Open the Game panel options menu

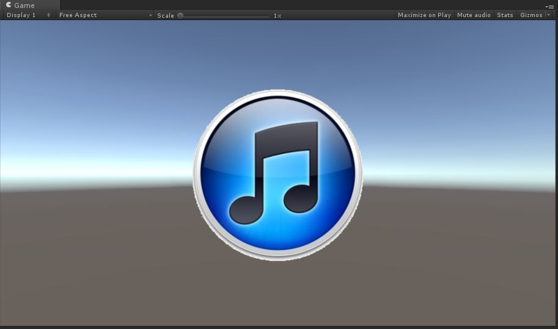coord(549,6)
